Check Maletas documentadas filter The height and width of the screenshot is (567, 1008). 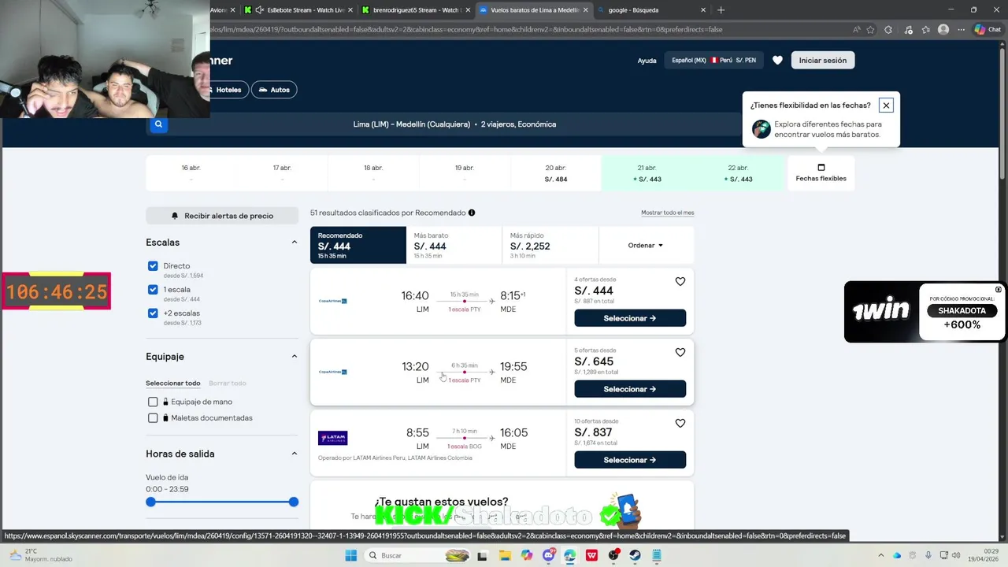coord(153,417)
